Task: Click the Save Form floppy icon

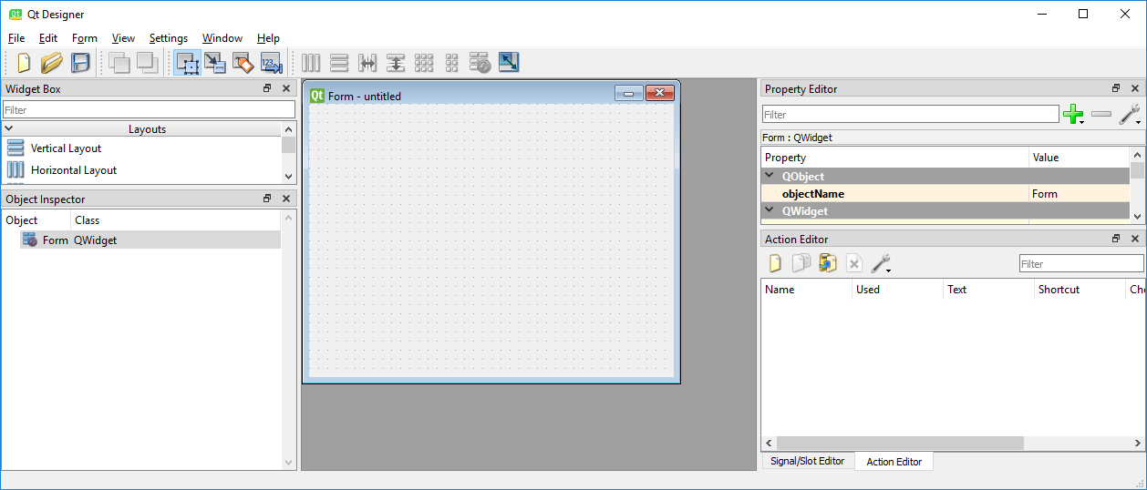Action: pos(80,63)
